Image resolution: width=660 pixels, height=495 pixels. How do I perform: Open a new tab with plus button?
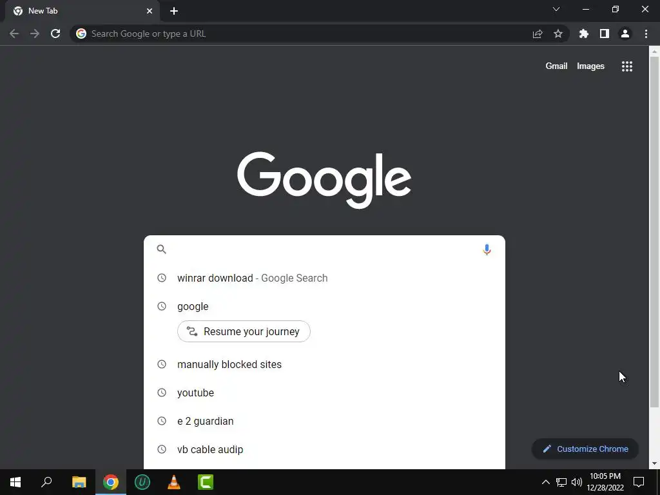point(174,11)
